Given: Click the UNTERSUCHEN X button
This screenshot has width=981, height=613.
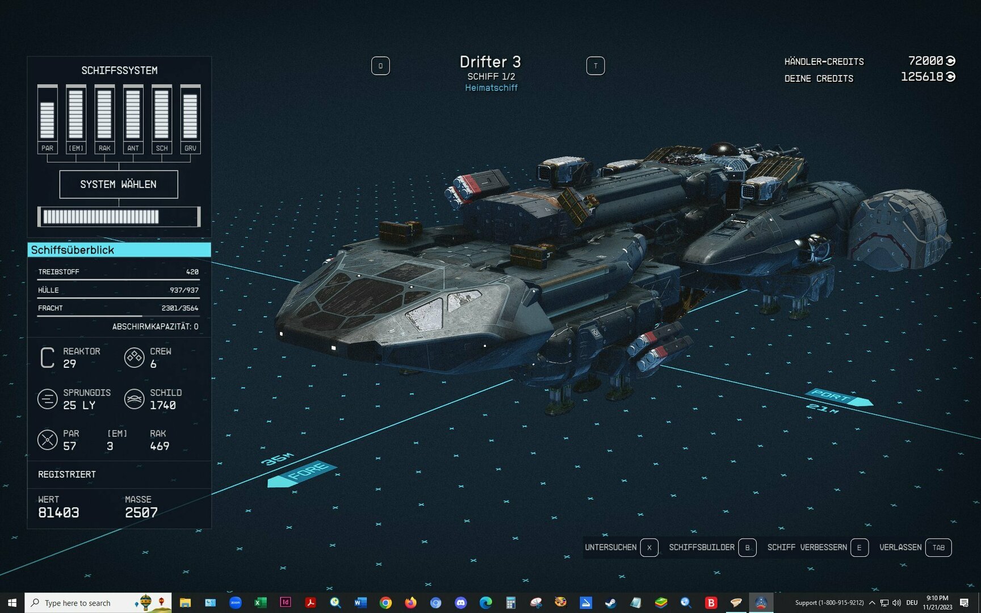Looking at the screenshot, I should [622, 547].
